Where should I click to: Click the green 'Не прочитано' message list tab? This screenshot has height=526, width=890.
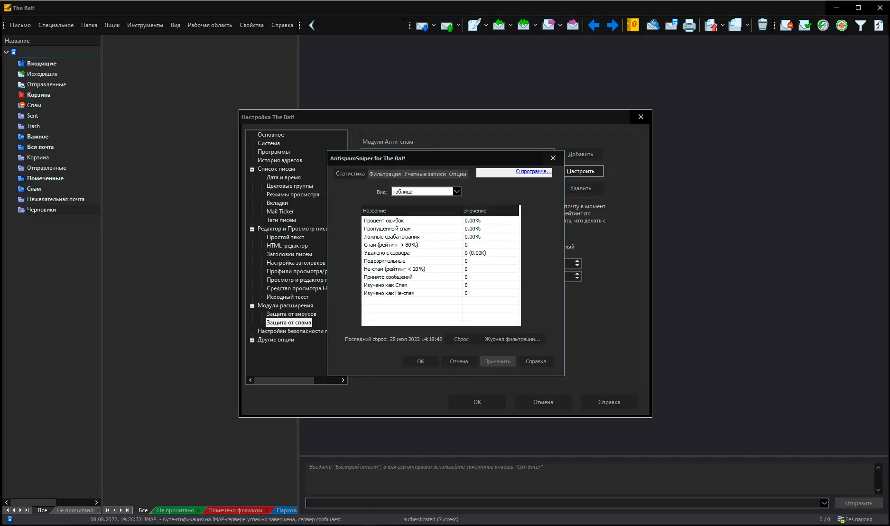click(x=176, y=510)
